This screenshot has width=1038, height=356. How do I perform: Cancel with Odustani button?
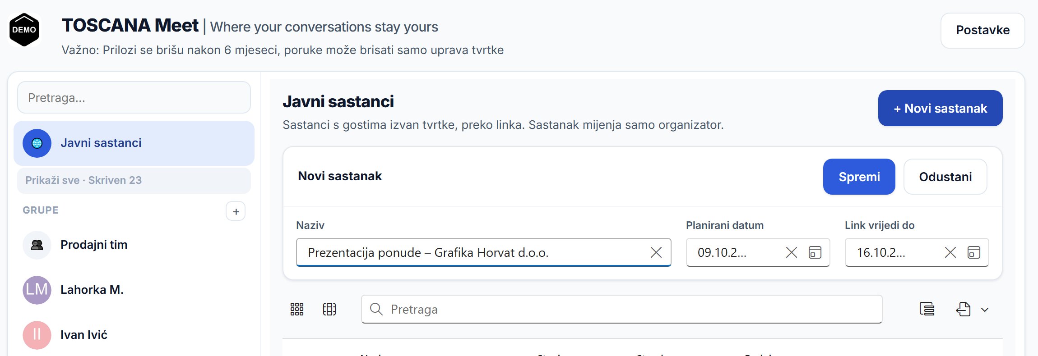click(945, 177)
